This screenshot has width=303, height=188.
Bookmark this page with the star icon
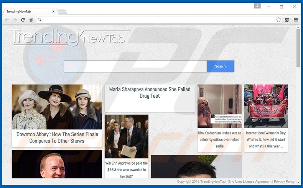[x=278, y=20]
